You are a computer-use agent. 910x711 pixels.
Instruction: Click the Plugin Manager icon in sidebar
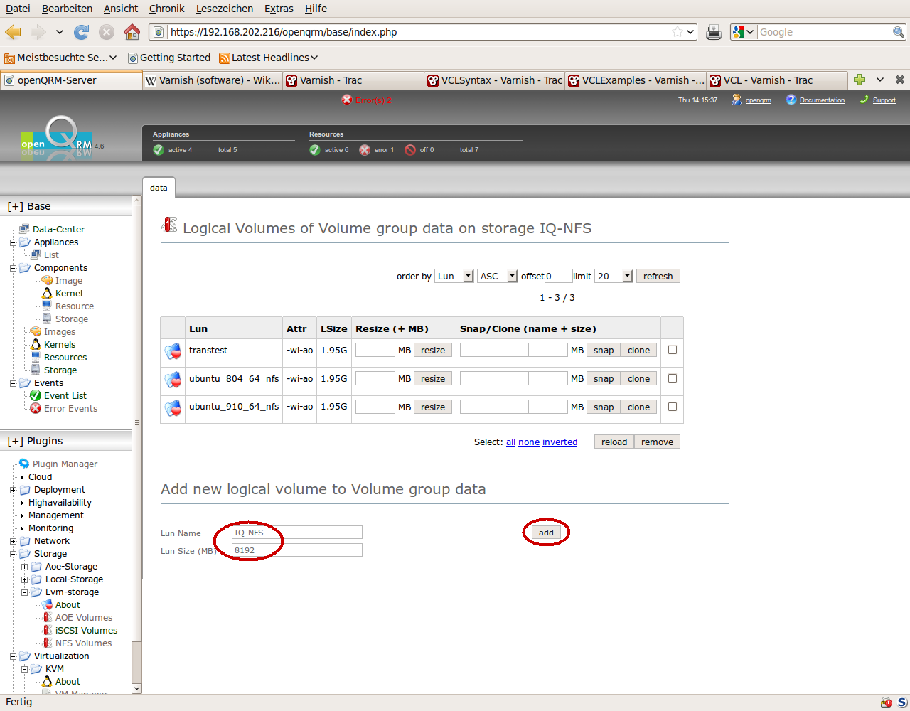(24, 464)
